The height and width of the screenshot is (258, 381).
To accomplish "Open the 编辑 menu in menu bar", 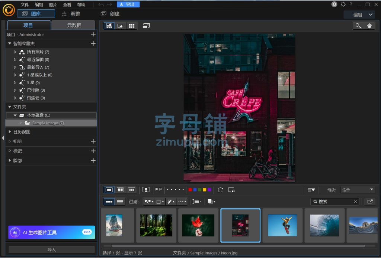I will [39, 4].
